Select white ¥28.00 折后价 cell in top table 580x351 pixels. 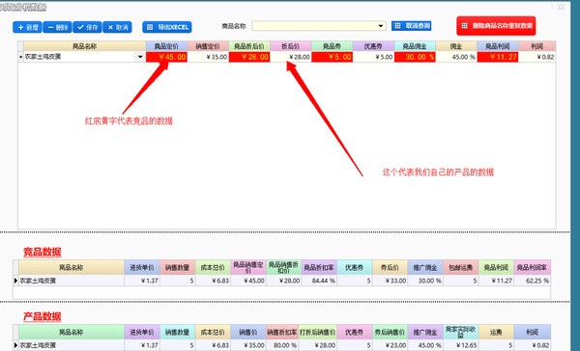coord(291,57)
